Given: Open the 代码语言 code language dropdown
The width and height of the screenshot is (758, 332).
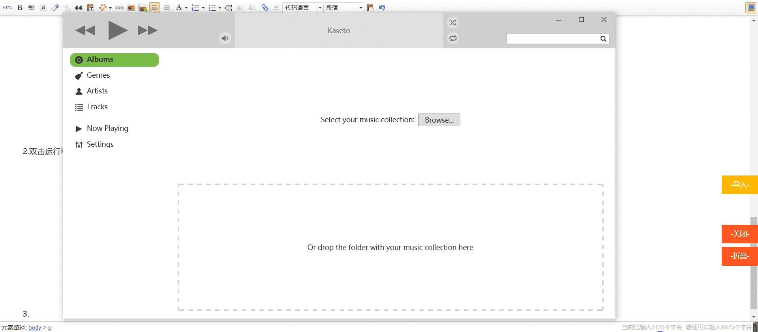Looking at the screenshot, I should click(x=302, y=7).
